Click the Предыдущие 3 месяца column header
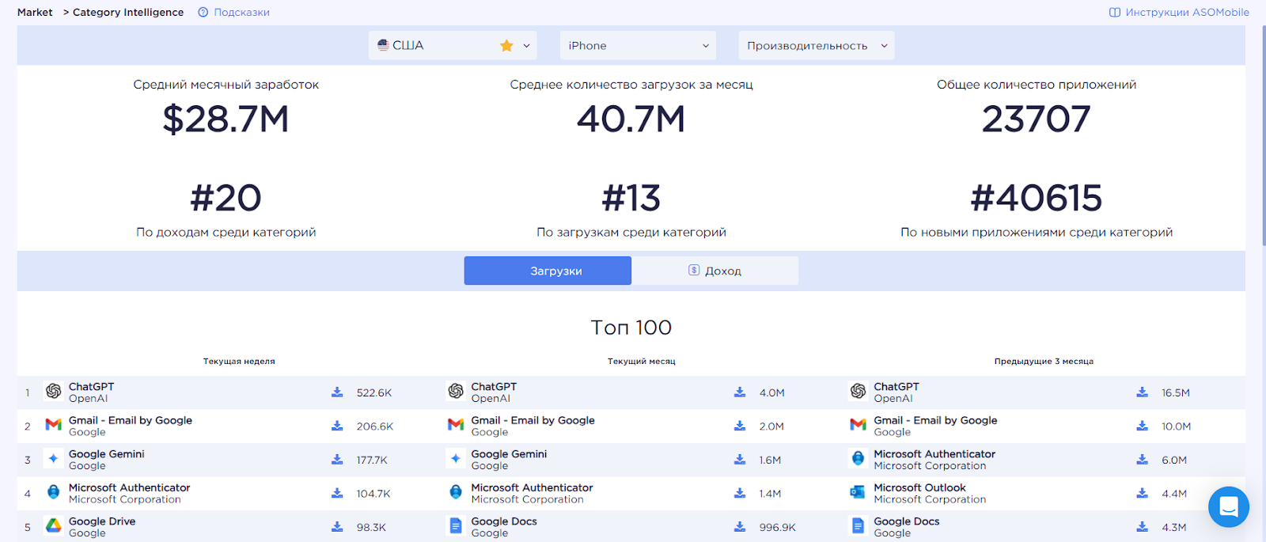 tap(1044, 362)
